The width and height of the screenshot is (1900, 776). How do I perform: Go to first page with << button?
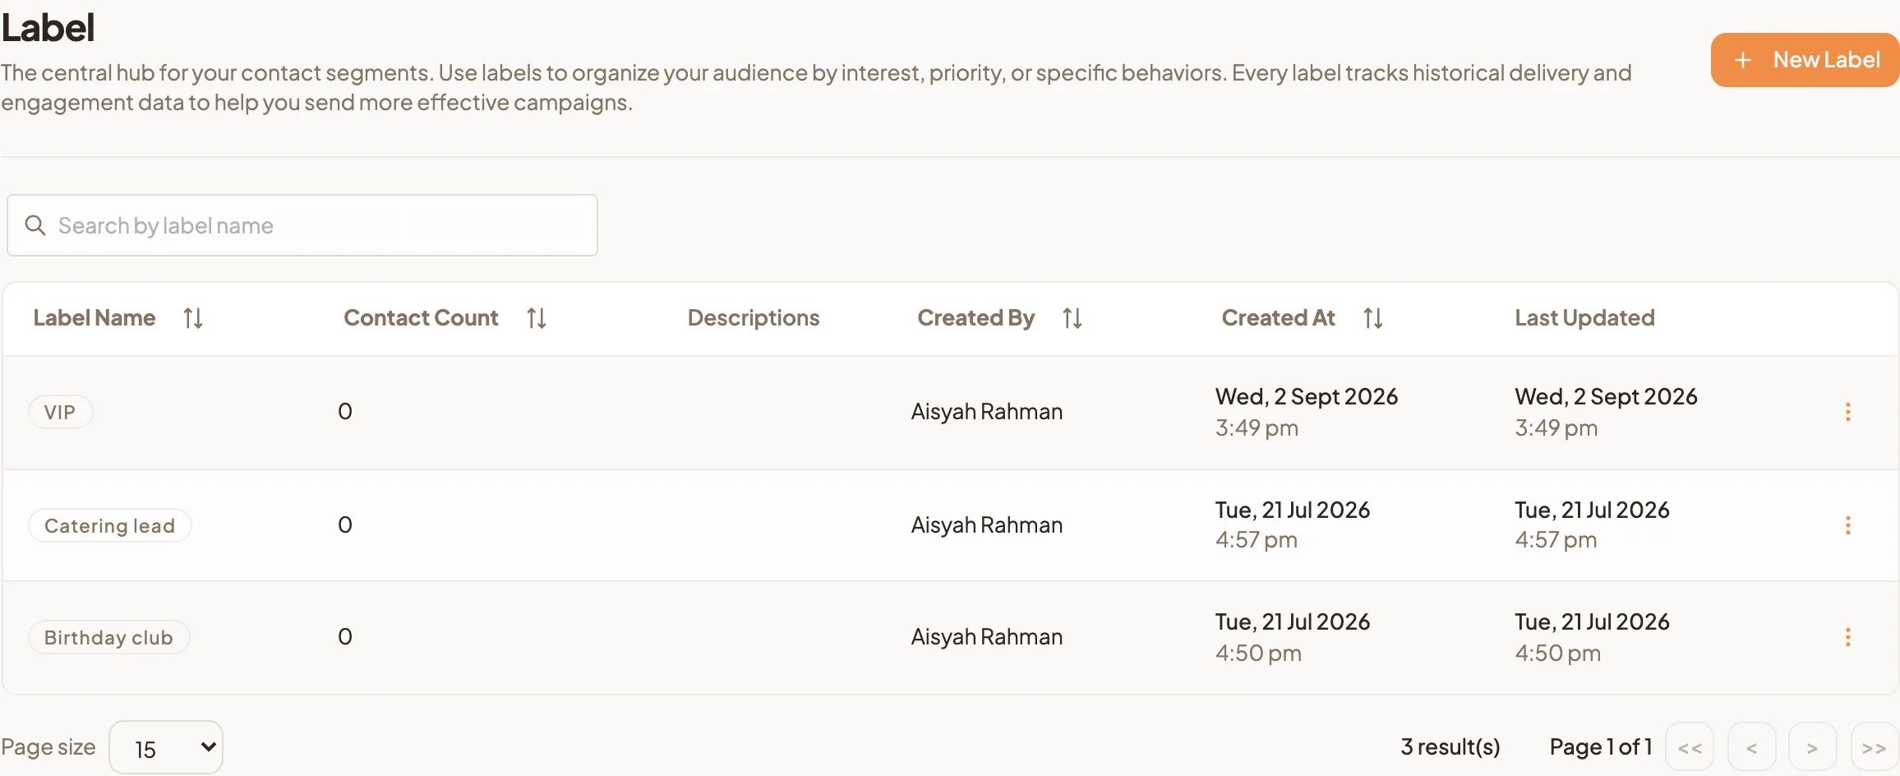point(1690,747)
